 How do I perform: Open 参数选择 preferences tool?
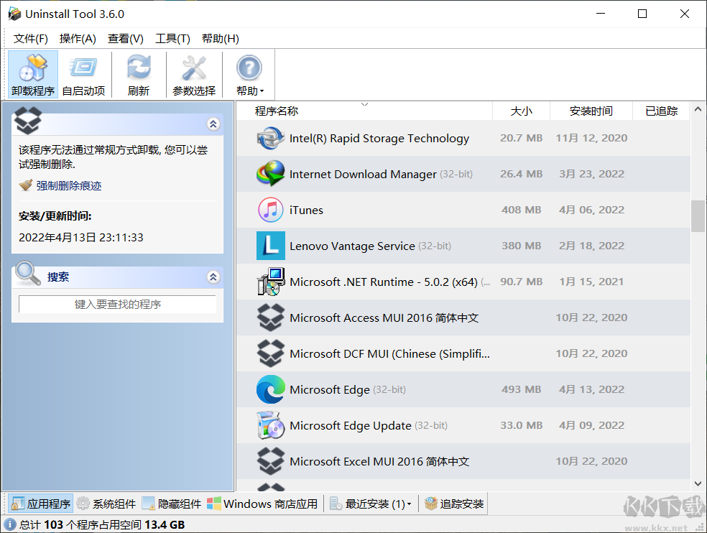(194, 75)
